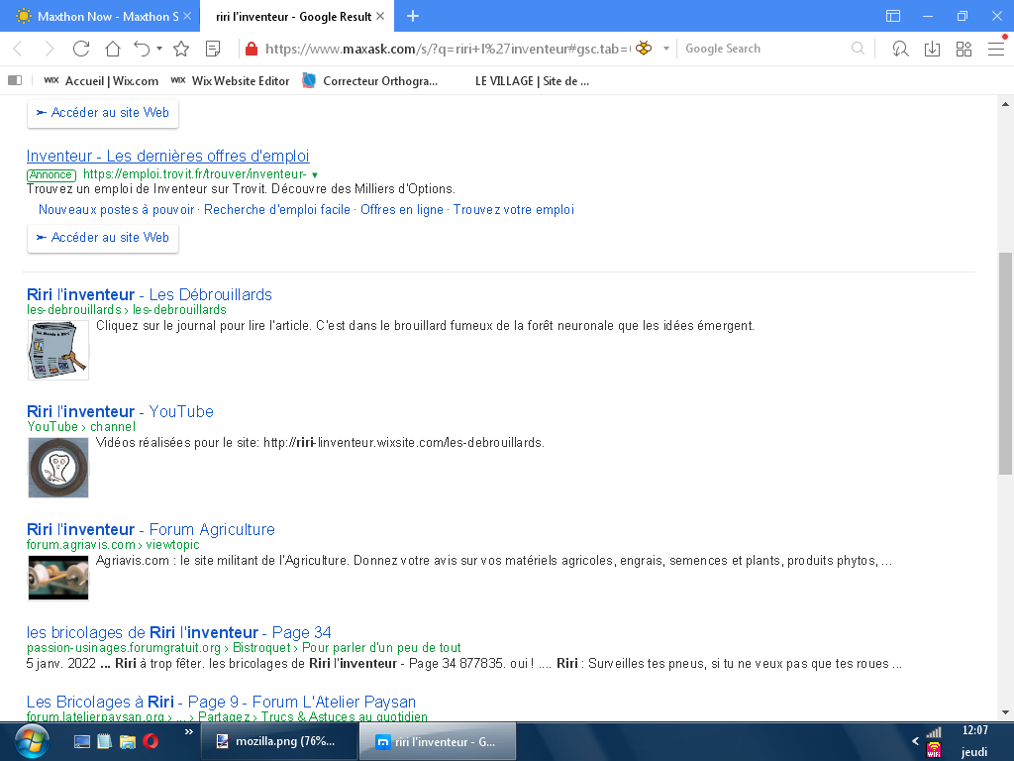
Task: Close the Maxthon Now tab
Action: coord(187,16)
